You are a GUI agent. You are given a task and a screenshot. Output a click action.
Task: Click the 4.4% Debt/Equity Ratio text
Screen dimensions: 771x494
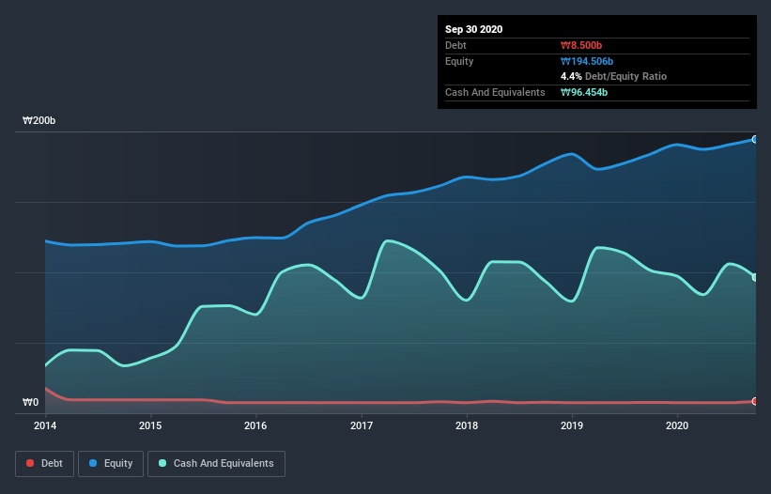click(x=613, y=77)
